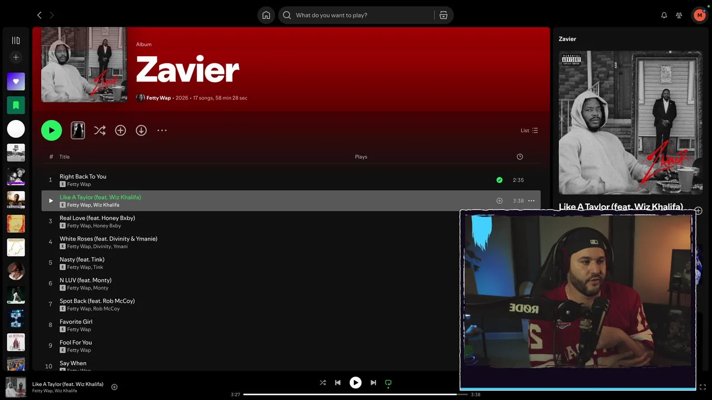Go back with the left arrow
Viewport: 712px width, 400px height.
point(39,15)
